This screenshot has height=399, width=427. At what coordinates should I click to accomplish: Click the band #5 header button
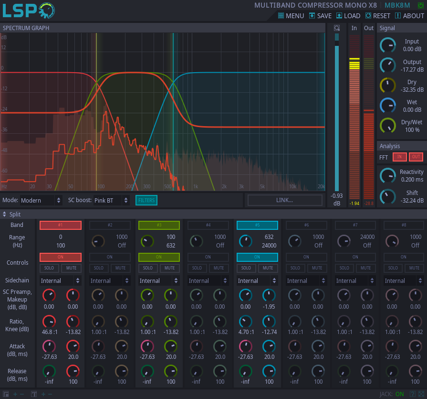257,225
